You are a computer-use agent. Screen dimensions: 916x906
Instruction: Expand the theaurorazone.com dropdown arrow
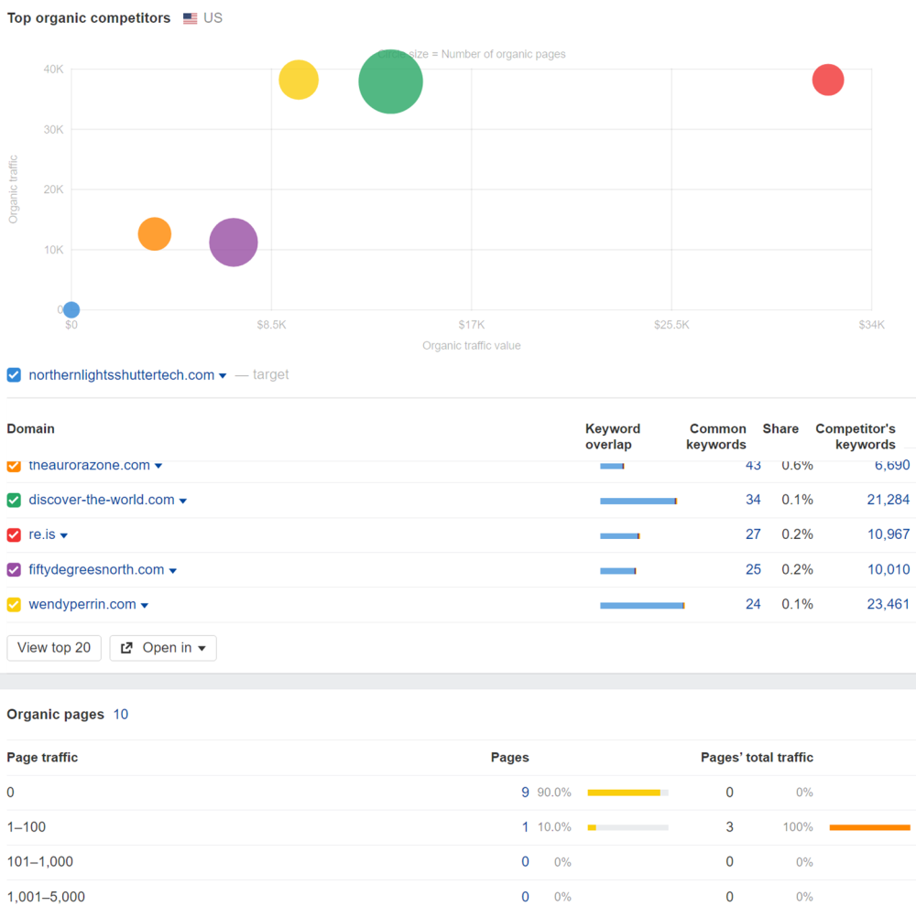click(158, 466)
